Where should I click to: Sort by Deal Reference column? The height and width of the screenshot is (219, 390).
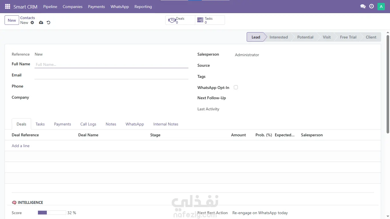[x=25, y=135]
